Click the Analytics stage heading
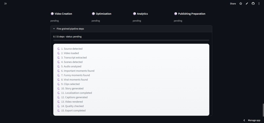Screen dimensions: 264x123 (142, 14)
